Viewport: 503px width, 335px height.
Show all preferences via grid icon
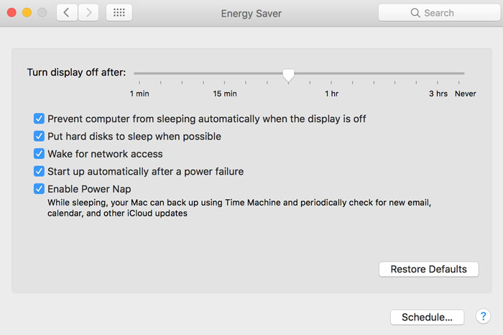click(x=119, y=13)
